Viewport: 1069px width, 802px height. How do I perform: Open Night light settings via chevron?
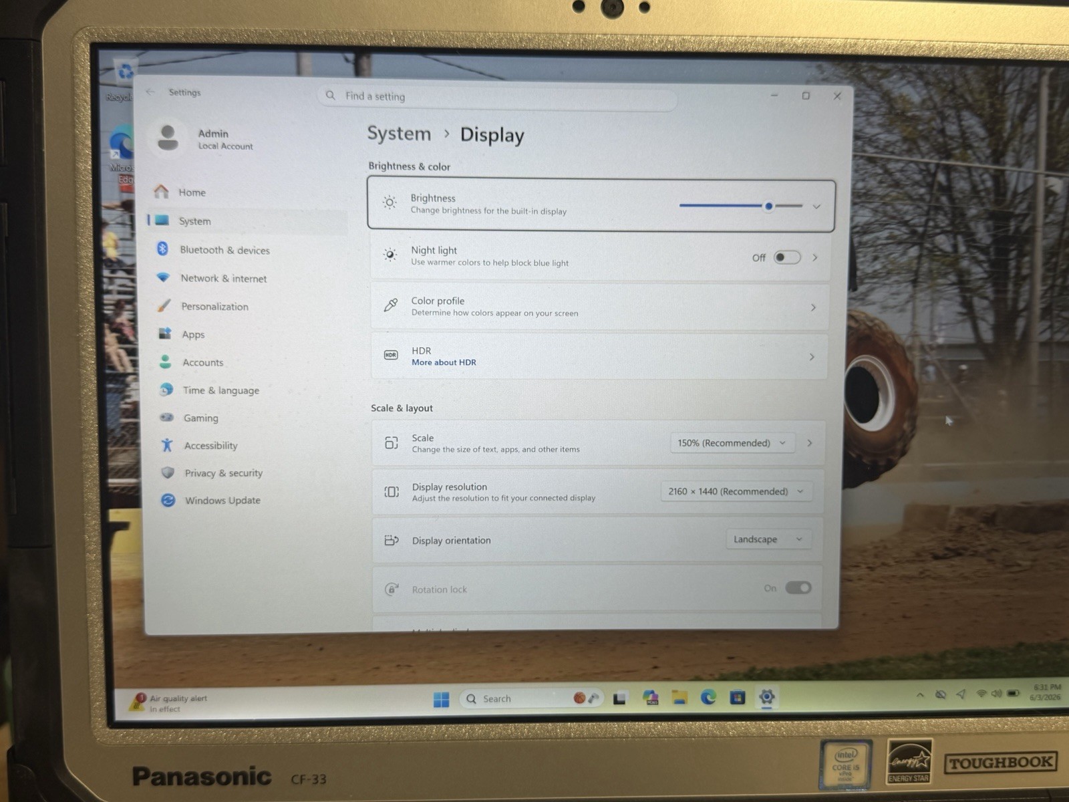pos(815,257)
